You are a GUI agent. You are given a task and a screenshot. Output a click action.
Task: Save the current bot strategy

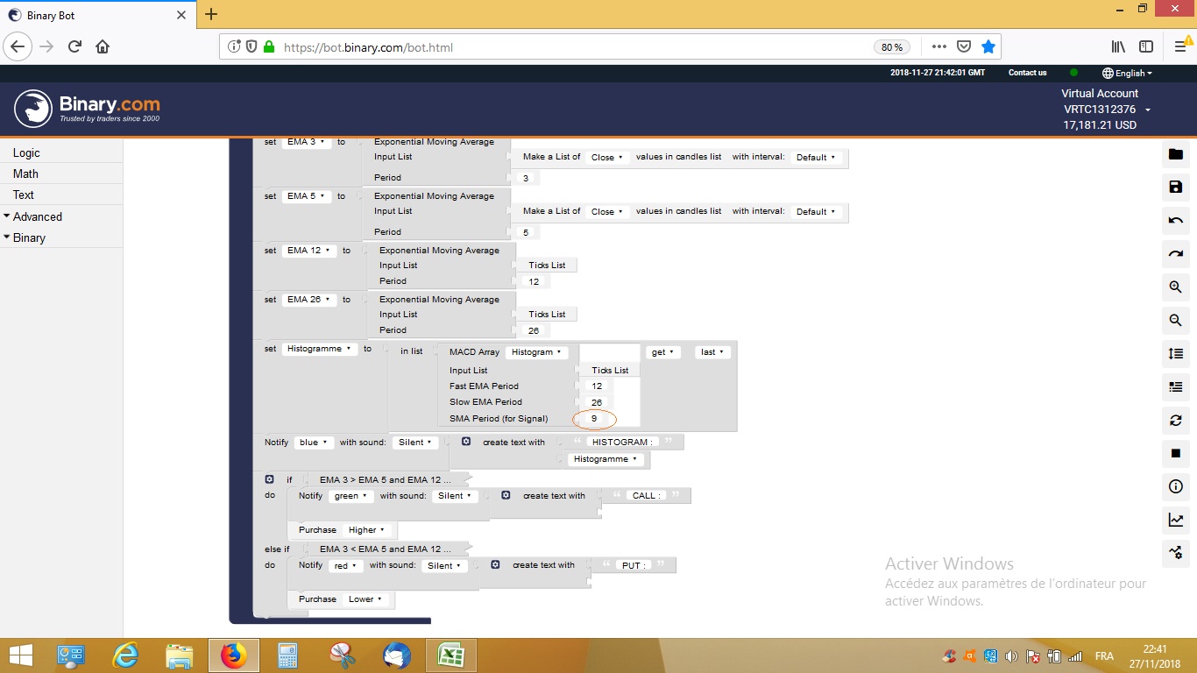pos(1175,187)
